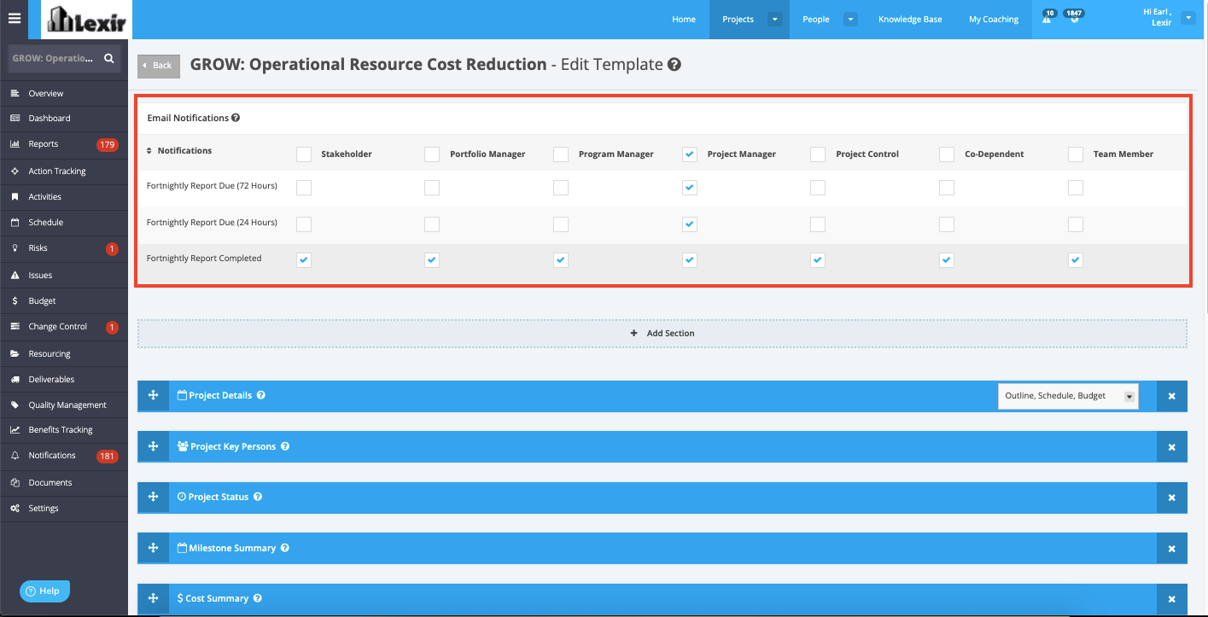Uncheck the Project Manager header checkbox
This screenshot has width=1208, height=617.
pyautogui.click(x=690, y=154)
